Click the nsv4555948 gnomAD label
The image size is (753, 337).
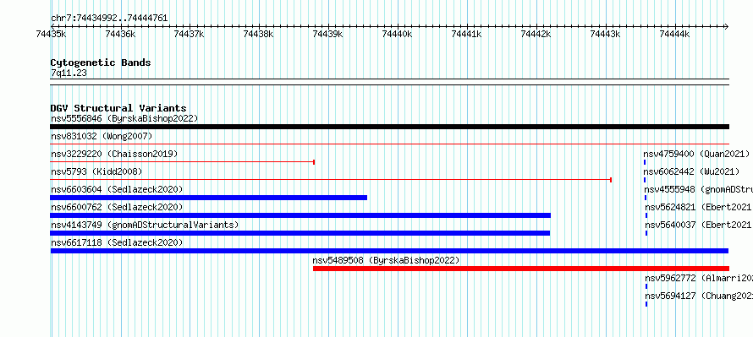point(698,189)
